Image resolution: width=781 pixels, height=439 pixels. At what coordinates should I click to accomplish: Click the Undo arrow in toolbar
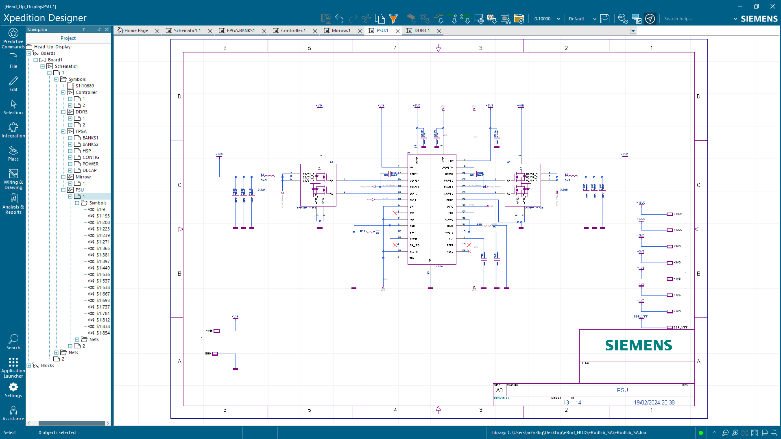339,19
